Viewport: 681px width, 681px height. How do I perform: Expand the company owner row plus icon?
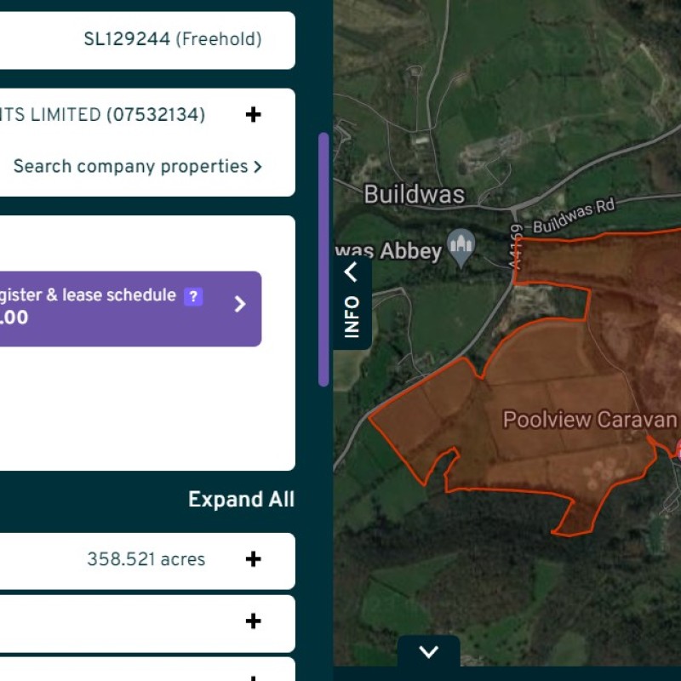tap(253, 115)
